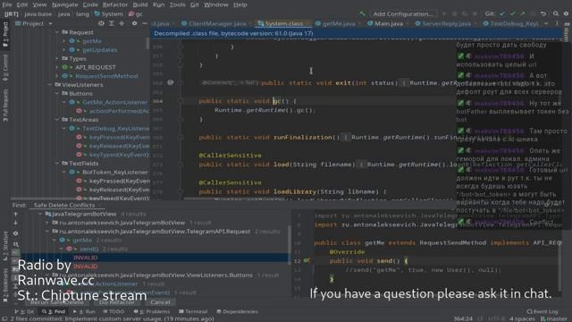Click java.base breadcrumb in navigation bar

coord(38,14)
